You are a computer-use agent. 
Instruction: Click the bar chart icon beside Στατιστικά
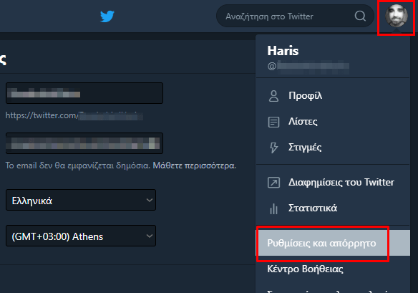click(273, 208)
